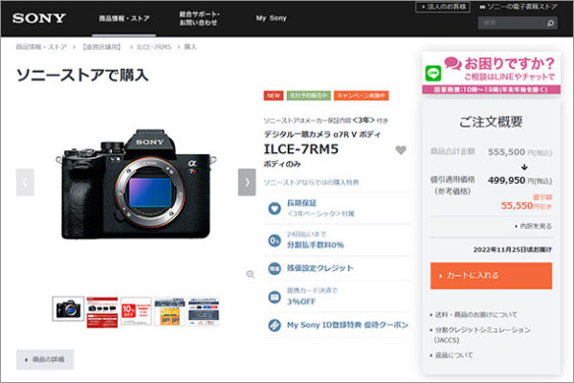This screenshot has width=574, height=383.
Task: Select the fifth blue program thumbnail
Action: coord(204,311)
